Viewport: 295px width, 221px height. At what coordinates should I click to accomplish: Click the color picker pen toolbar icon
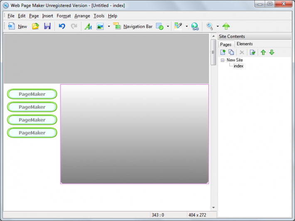tap(178, 26)
